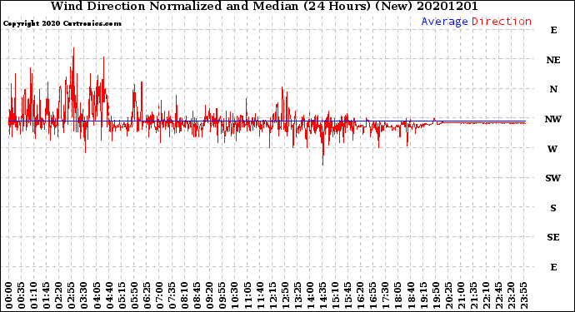Click the '16:20' time label
The image size is (575, 312).
[361, 295]
